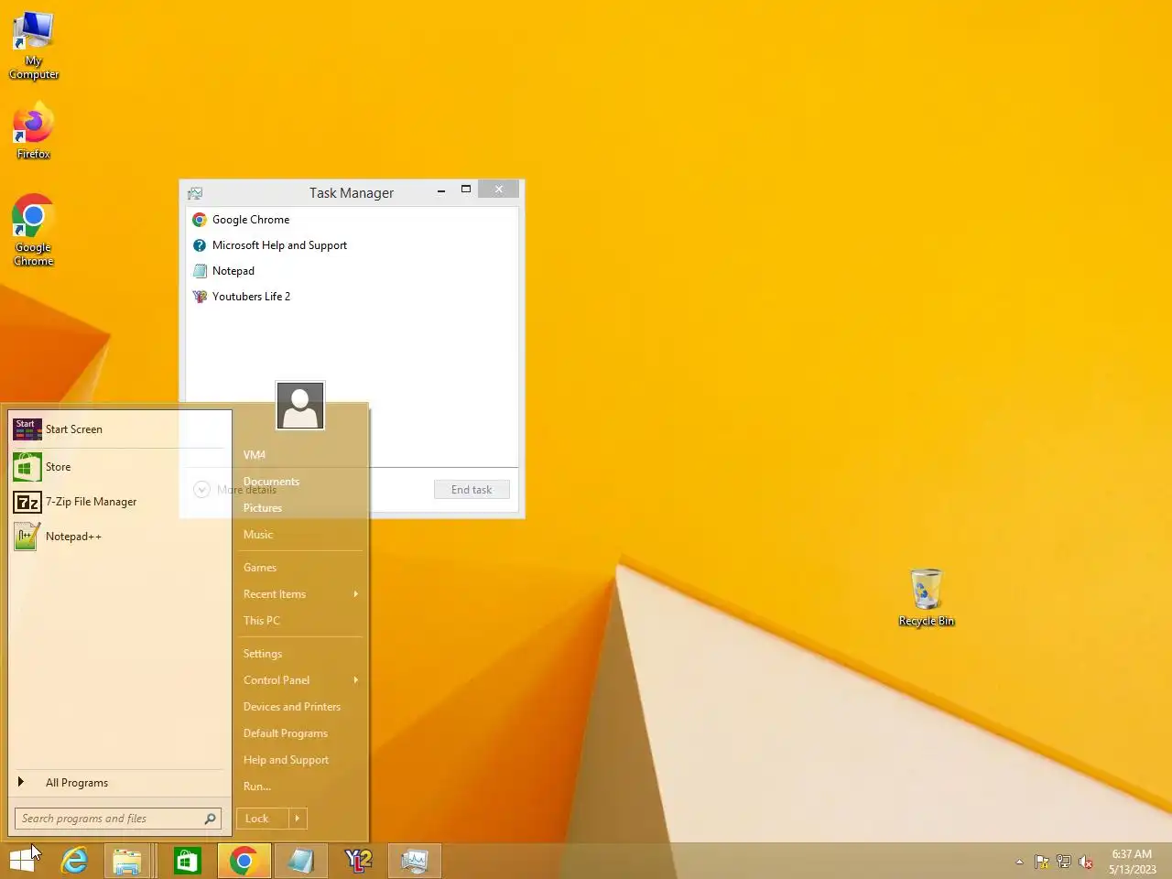Open Documents from the Start menu
The height and width of the screenshot is (879, 1172).
271,482
